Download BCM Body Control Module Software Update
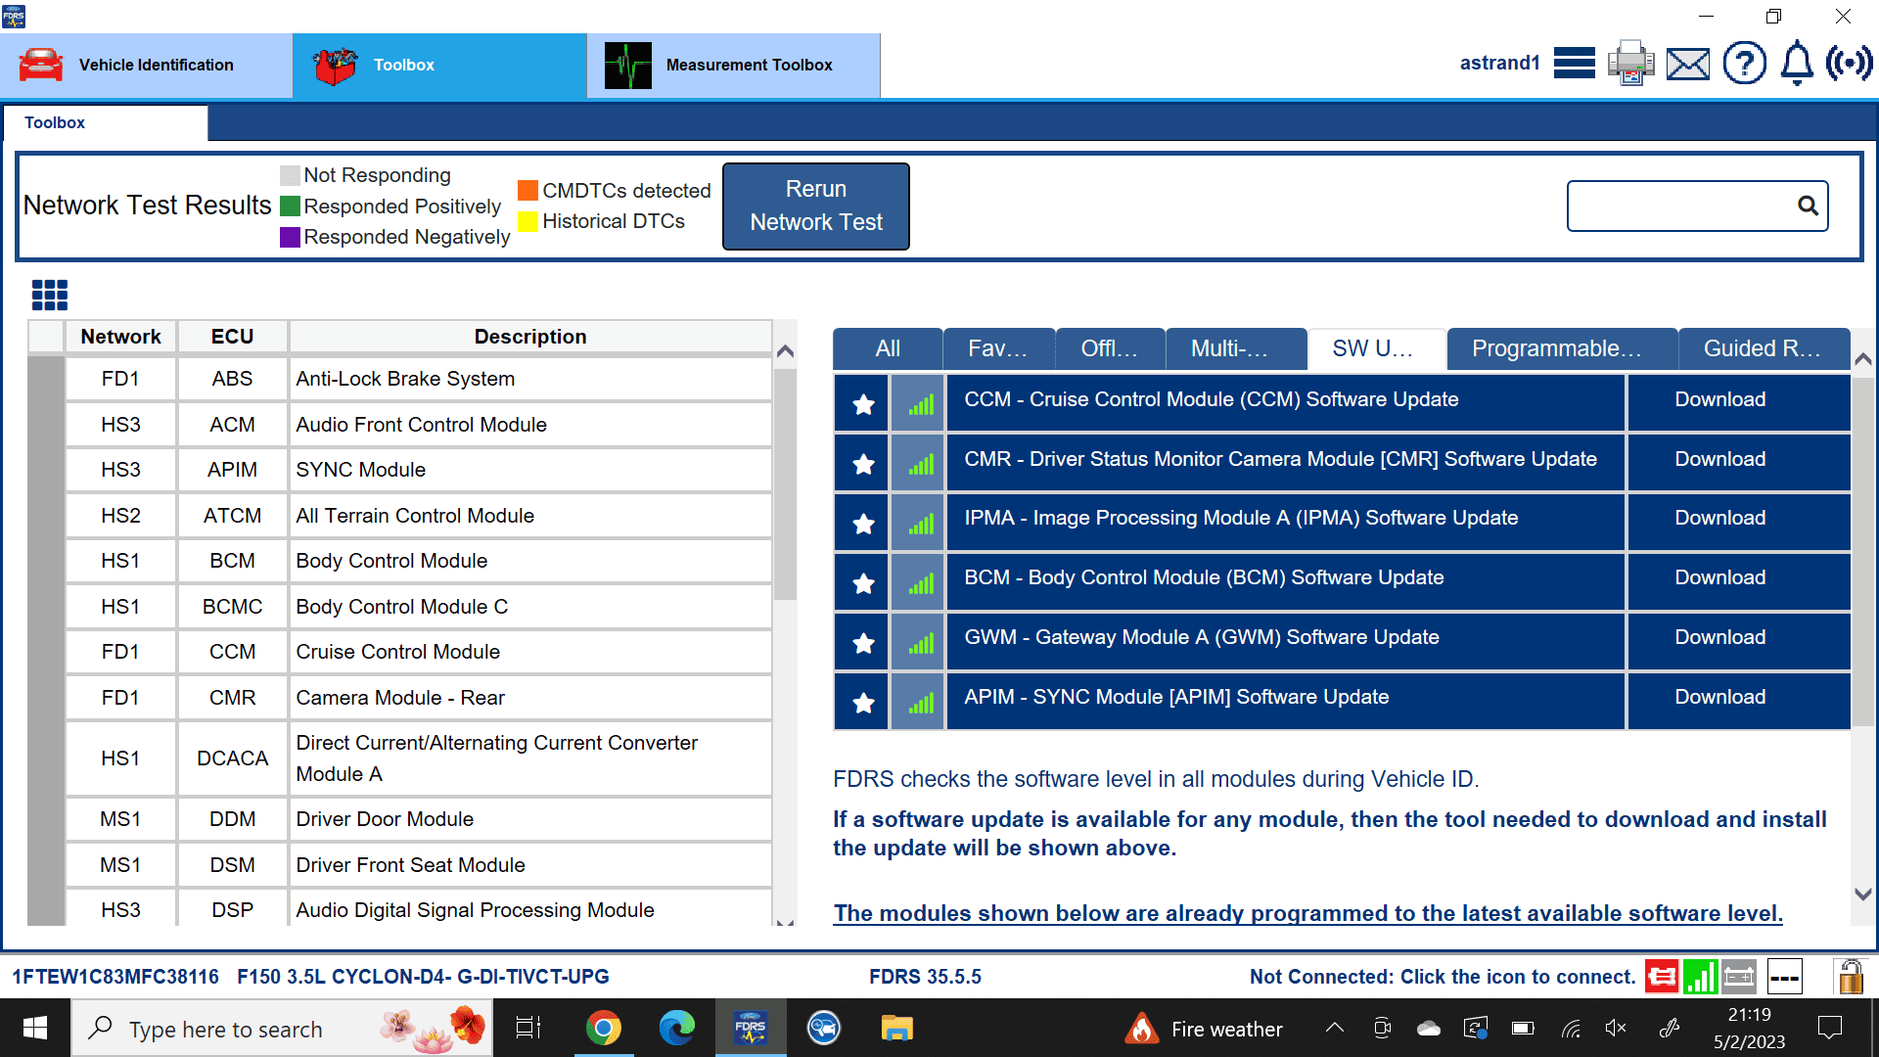Image resolution: width=1879 pixels, height=1057 pixels. click(x=1719, y=578)
